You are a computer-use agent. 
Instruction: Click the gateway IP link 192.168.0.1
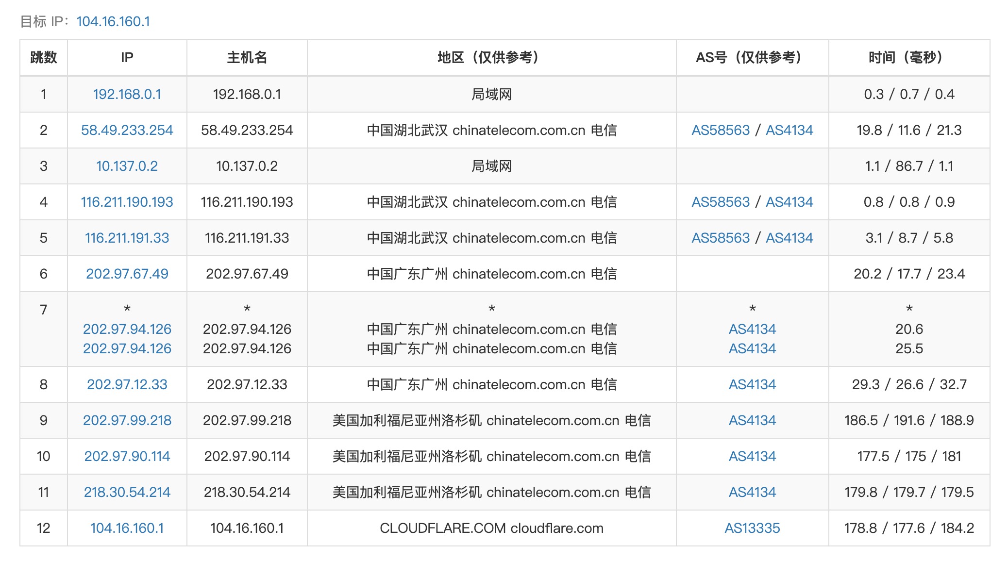[x=126, y=94]
